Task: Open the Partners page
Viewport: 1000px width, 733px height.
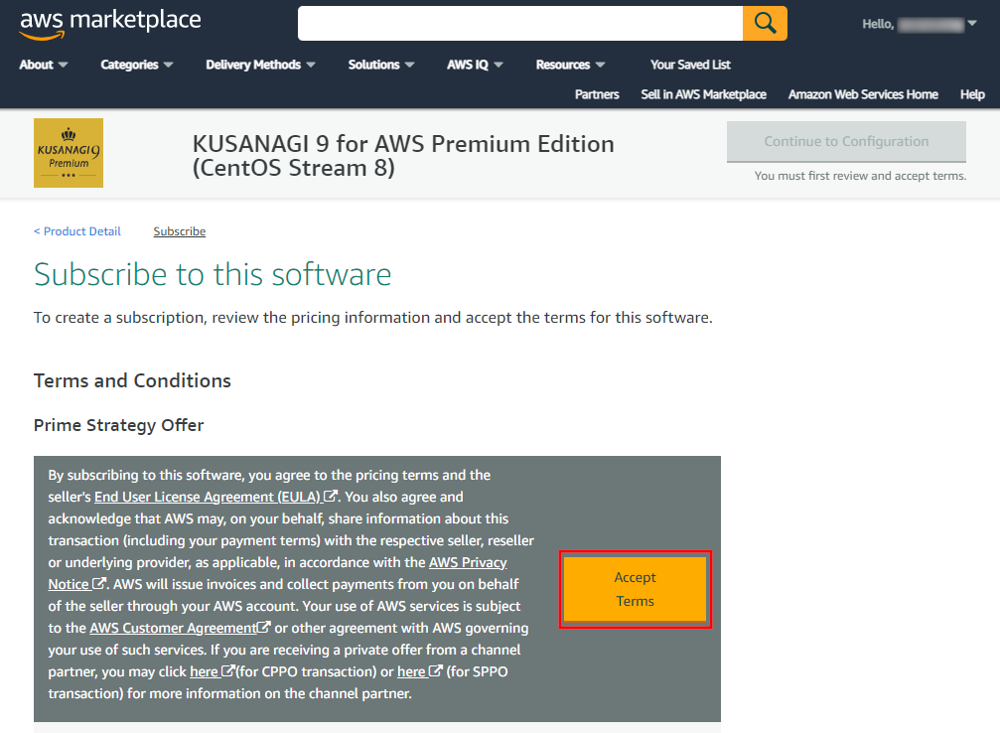Action: pos(597,94)
